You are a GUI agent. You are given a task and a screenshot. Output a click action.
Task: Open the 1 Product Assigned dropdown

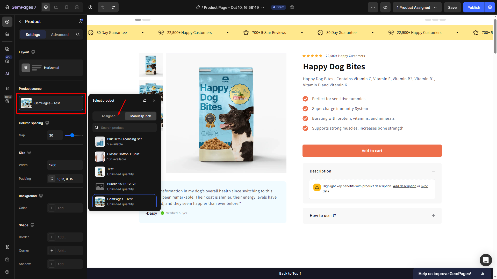coord(417,7)
